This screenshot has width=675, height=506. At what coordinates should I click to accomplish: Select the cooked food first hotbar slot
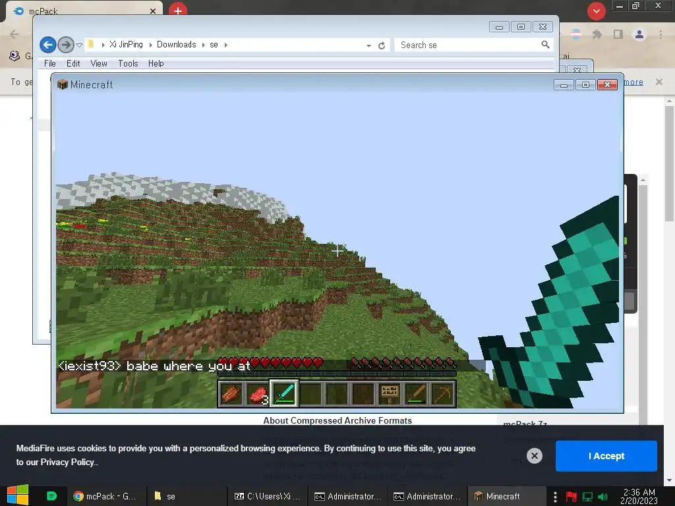[x=231, y=393]
